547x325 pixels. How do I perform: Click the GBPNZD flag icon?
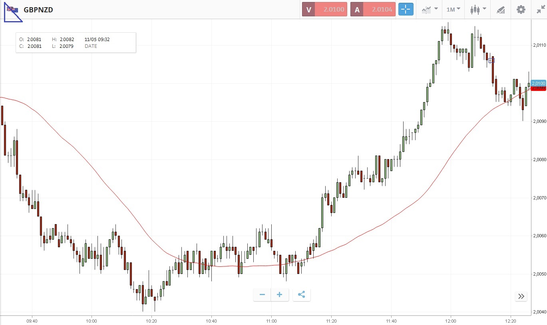(x=12, y=10)
